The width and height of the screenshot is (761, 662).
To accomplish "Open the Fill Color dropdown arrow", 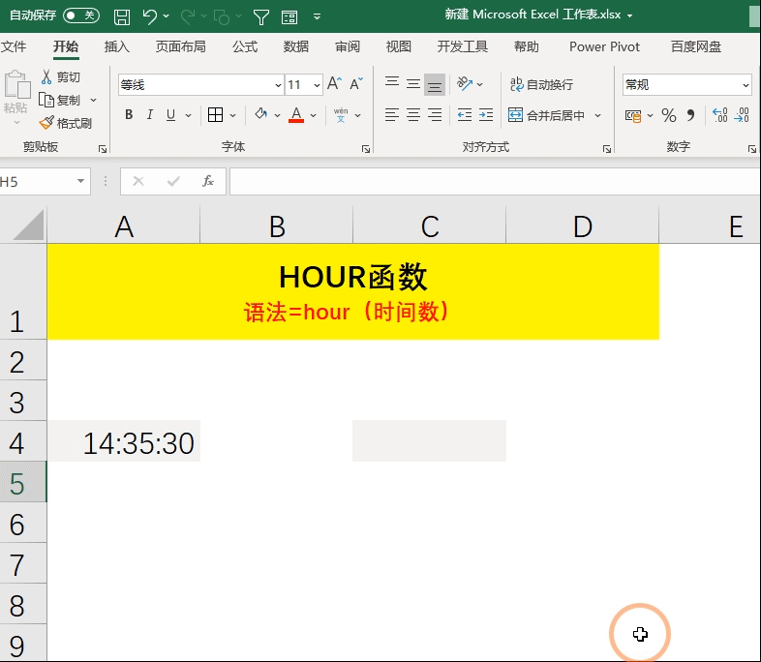I will click(277, 115).
